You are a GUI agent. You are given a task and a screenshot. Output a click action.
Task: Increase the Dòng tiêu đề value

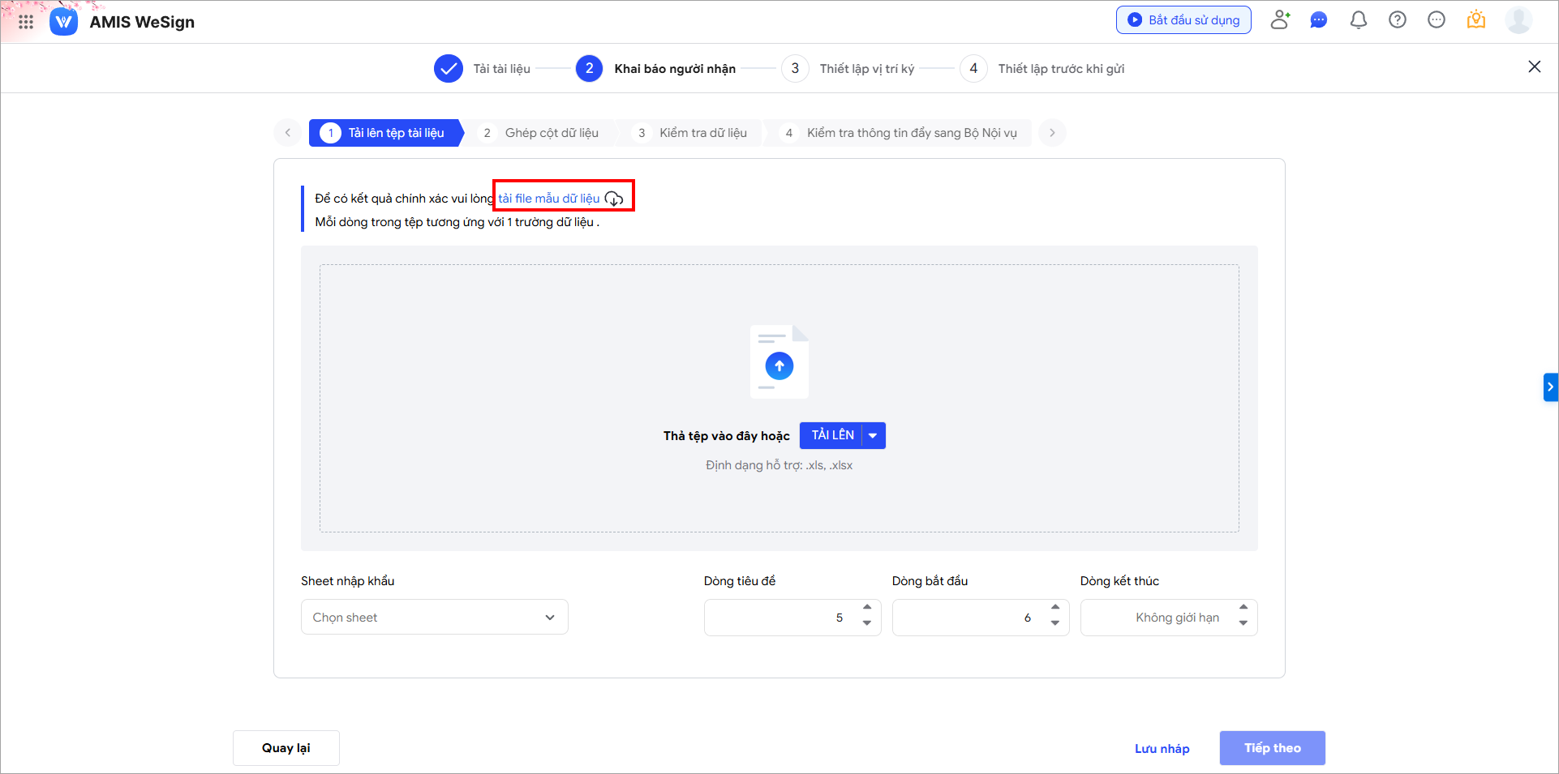(867, 607)
